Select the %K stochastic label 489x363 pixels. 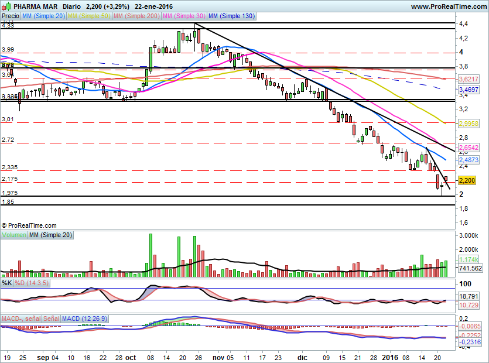pos(7,283)
